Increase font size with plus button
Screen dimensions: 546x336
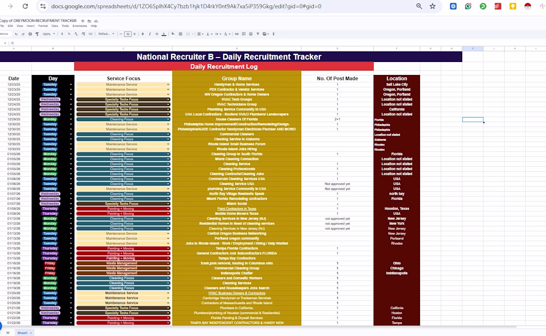(x=135, y=34)
